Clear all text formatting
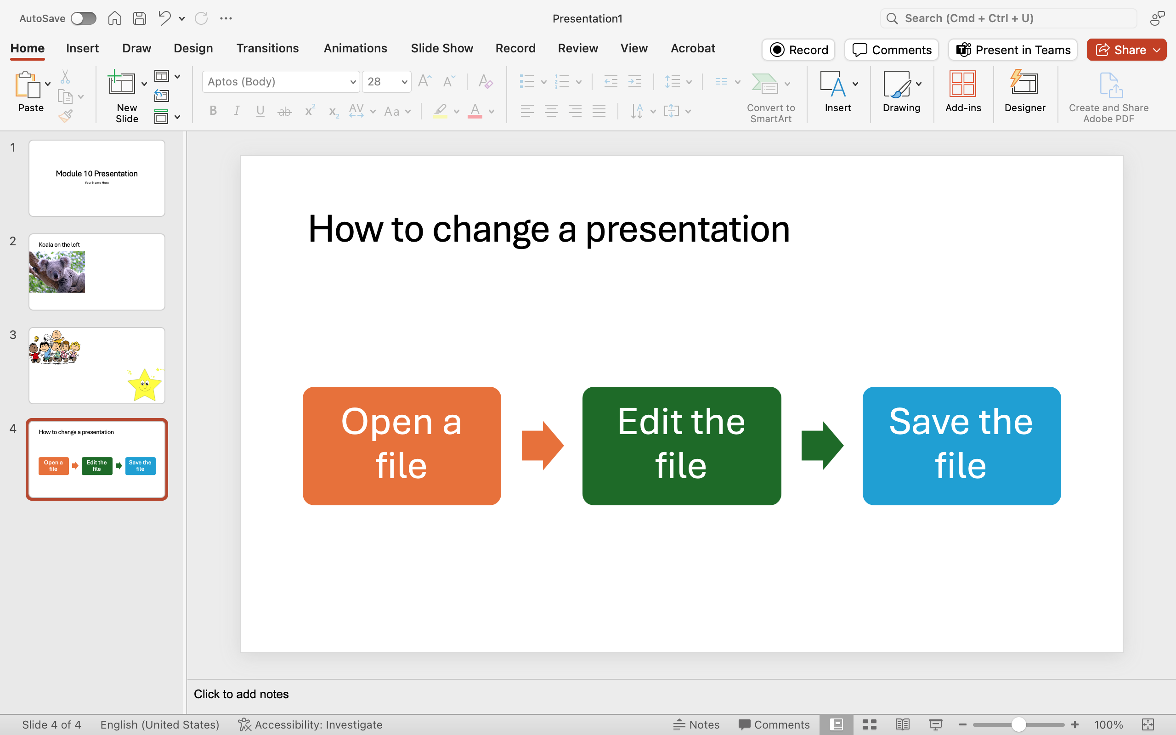 point(486,81)
